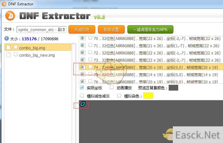
Task: Select frame row 75 with 宽高(14 x 19)
Action: pos(151,74)
